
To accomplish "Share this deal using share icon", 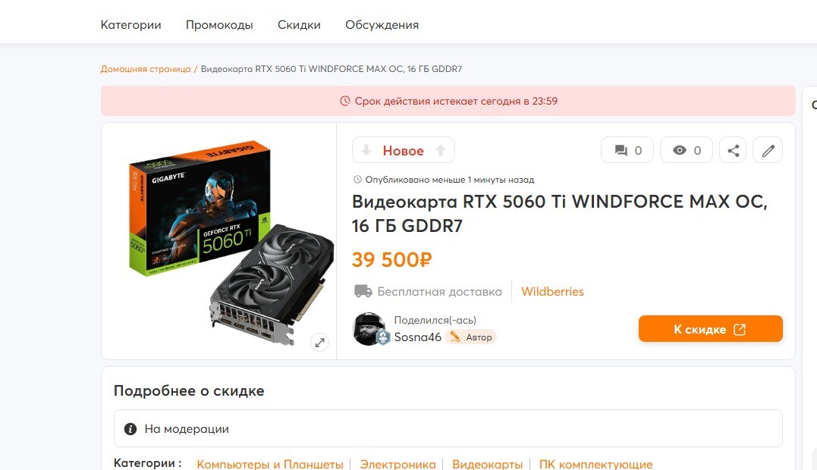I will click(733, 150).
